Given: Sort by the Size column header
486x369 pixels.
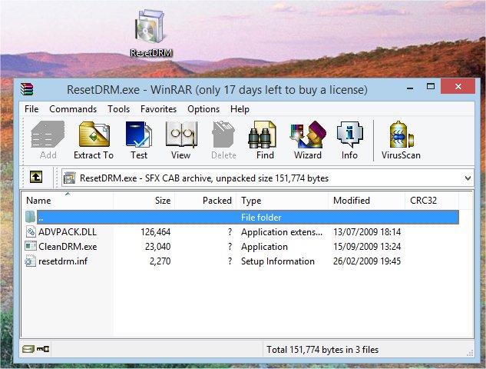Looking at the screenshot, I should tap(144, 201).
